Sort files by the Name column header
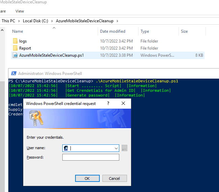The width and height of the screenshot is (219, 192). (x=18, y=31)
